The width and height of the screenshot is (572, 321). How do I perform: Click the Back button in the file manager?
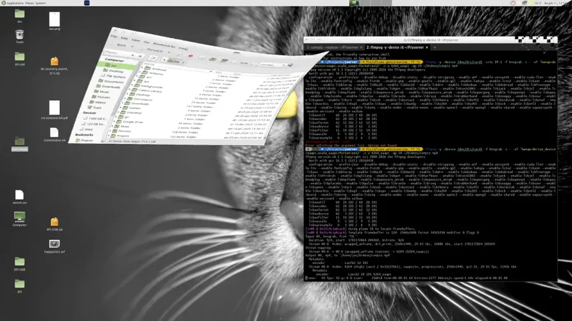click(x=122, y=45)
